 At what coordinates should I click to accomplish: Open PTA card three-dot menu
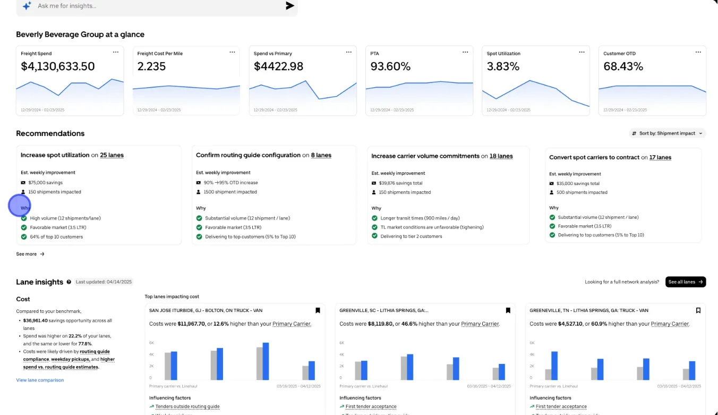[465, 52]
